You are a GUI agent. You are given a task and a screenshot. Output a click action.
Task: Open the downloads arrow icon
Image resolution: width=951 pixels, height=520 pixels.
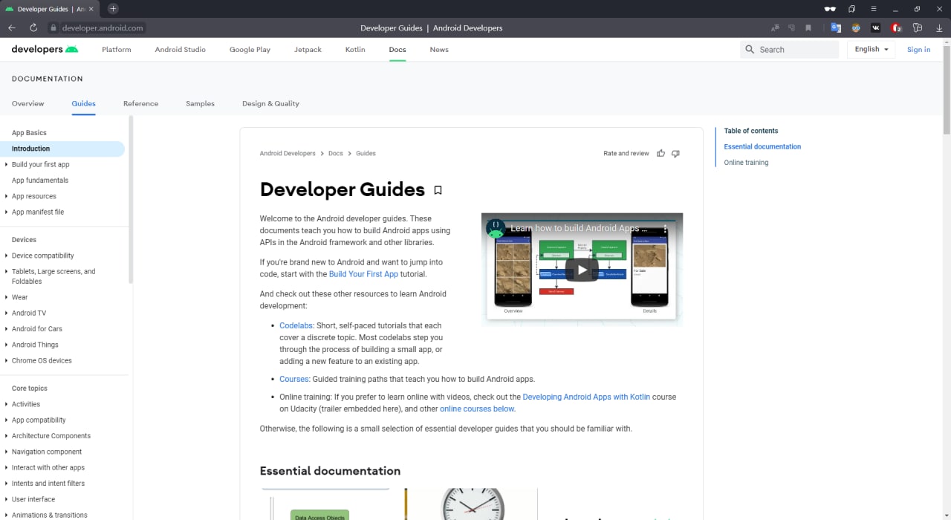939,27
